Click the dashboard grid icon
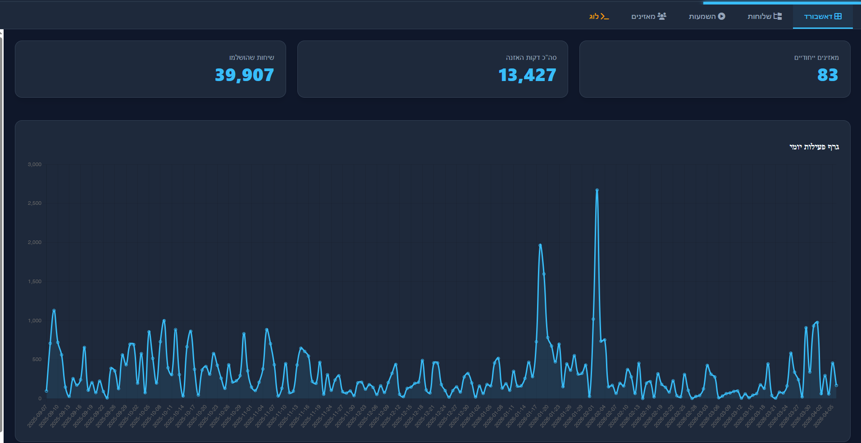This screenshot has width=861, height=443. tap(838, 16)
